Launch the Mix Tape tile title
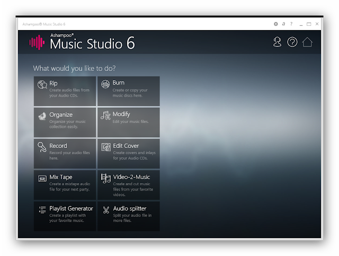Viewport: 339px width, 256px height. [x=61, y=177]
